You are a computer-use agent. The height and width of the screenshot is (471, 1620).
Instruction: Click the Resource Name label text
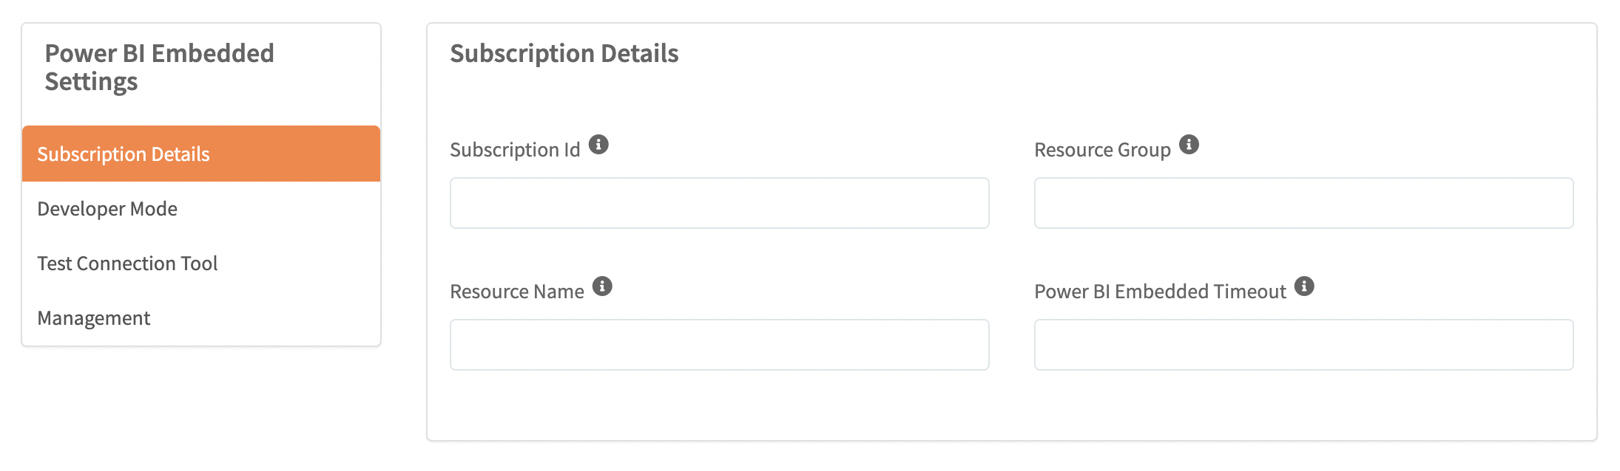[516, 292]
